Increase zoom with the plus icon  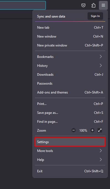(92, 130)
